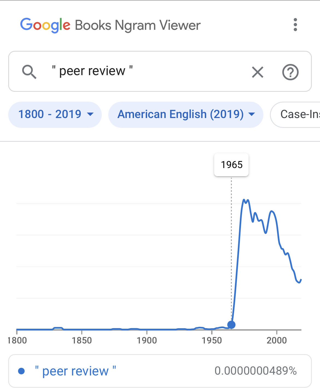Click the 0.0000000489% frequency value
Viewport: 320px width, 388px height.
[255, 371]
